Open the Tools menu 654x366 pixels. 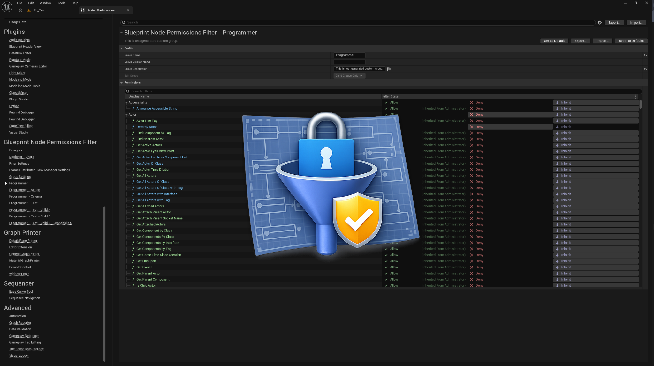61,3
